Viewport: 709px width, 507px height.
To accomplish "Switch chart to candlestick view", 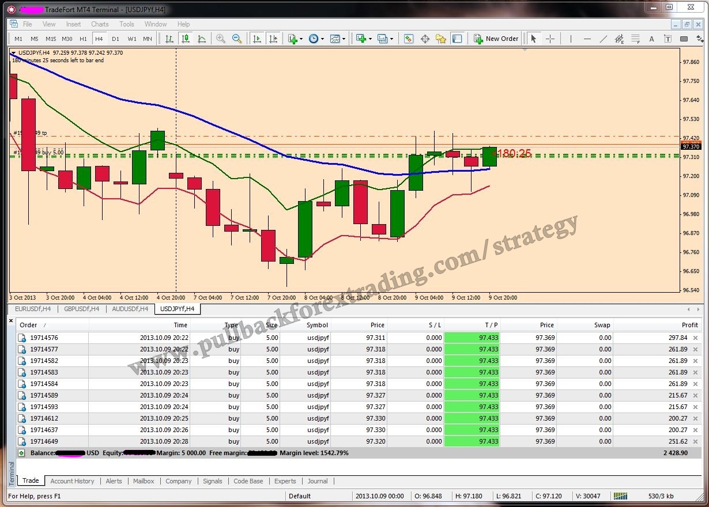I will click(185, 39).
